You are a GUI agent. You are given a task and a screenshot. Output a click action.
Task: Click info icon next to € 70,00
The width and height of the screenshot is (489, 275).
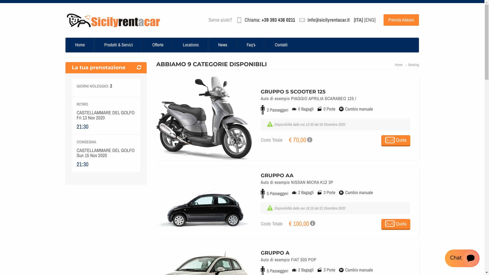[310, 140]
